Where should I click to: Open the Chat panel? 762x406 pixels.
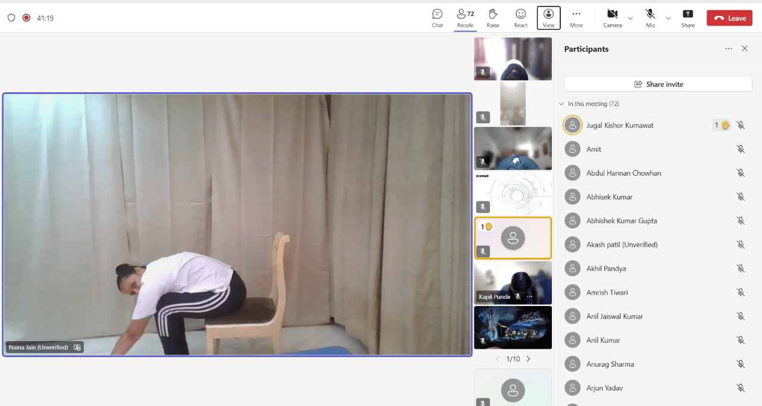[437, 17]
